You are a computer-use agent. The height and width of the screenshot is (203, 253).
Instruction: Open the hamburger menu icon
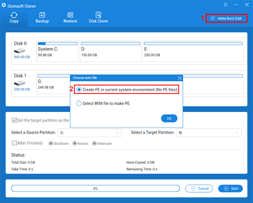click(x=226, y=5)
